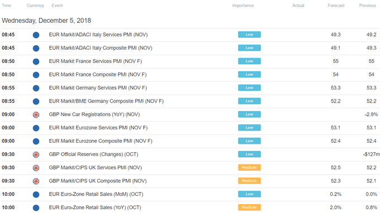Select the Wednesday, December 5, 2018 heading
Viewport: 380px width, 213px height.
click(46, 21)
